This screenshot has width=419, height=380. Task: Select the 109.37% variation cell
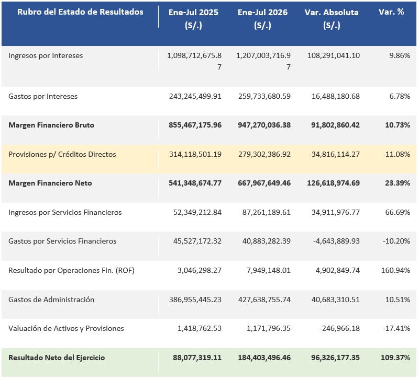pos(395,358)
